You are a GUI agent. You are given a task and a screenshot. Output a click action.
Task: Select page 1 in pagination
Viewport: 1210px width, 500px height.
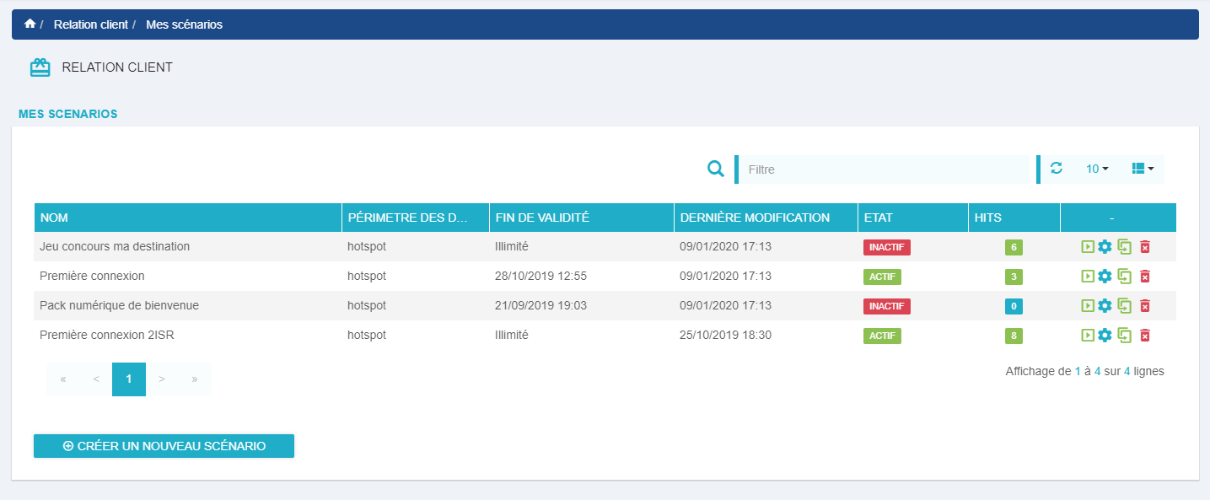[x=129, y=379]
